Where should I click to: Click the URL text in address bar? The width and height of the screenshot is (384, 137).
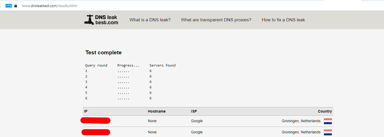pos(50,6)
